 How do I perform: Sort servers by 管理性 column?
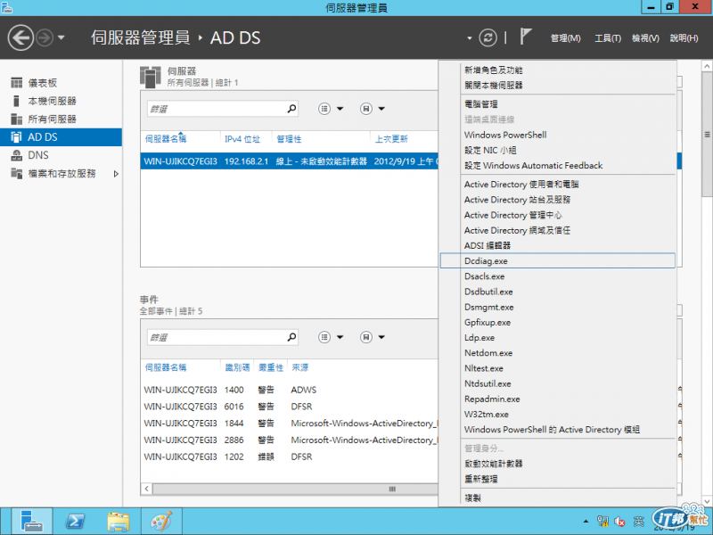[289, 139]
